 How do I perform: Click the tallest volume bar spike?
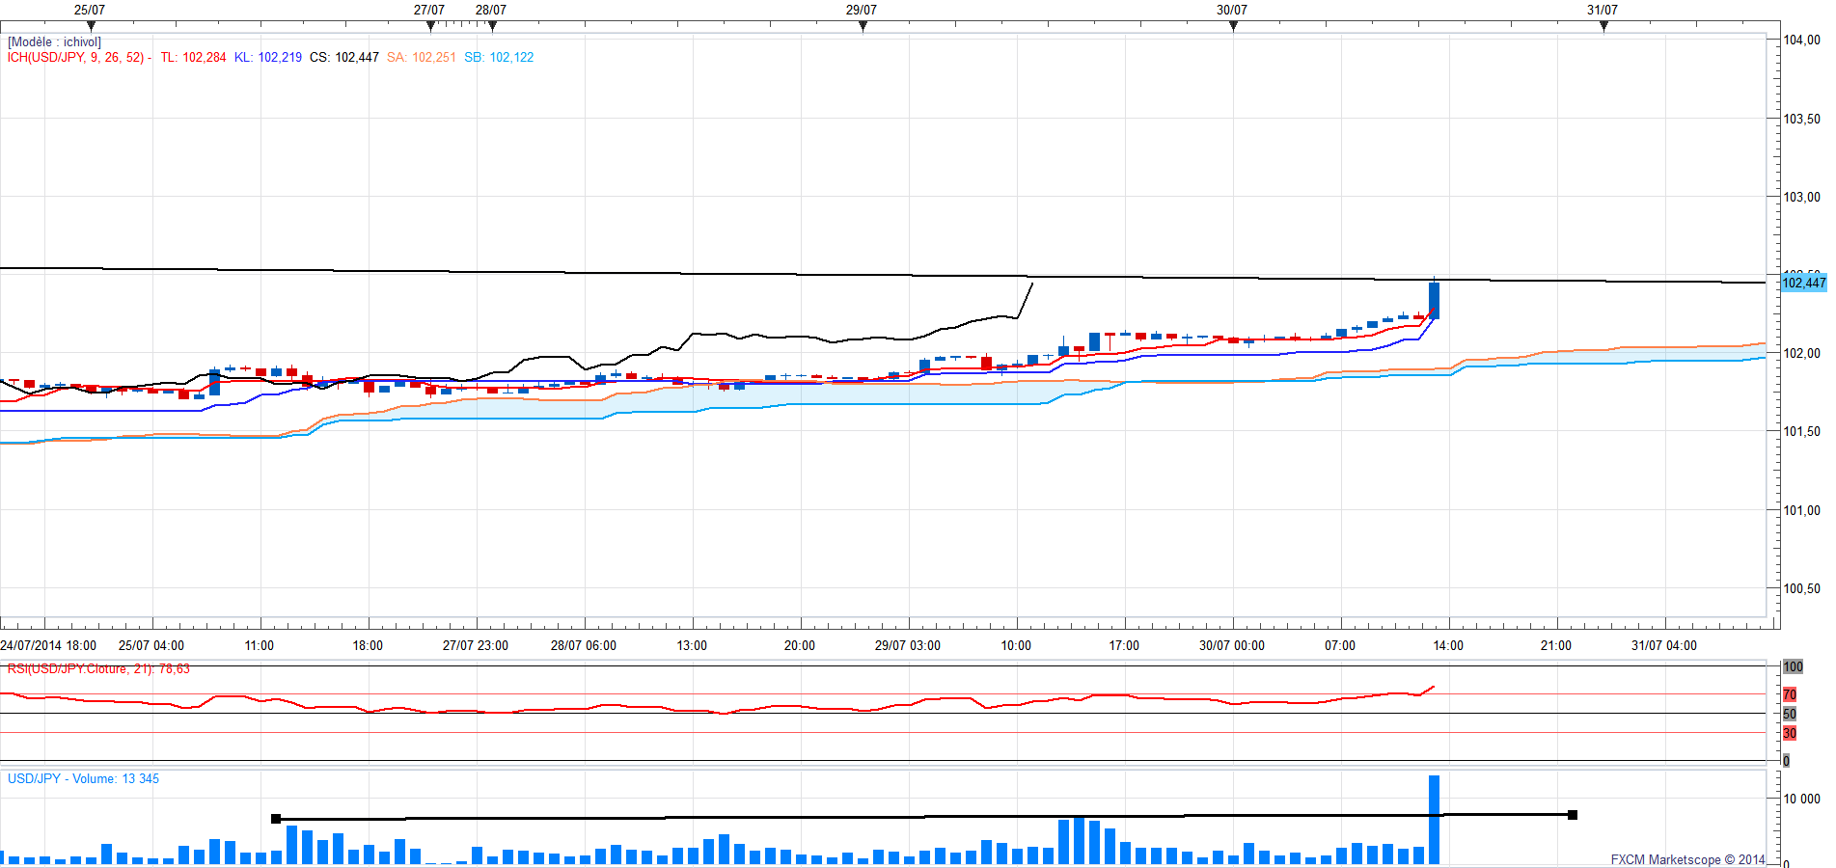pos(1434,818)
